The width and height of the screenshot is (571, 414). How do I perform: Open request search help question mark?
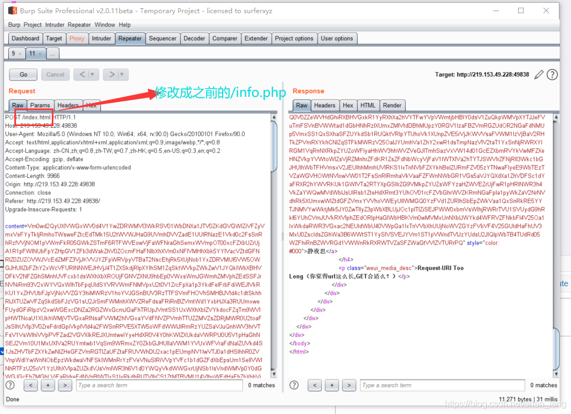pos(10,385)
